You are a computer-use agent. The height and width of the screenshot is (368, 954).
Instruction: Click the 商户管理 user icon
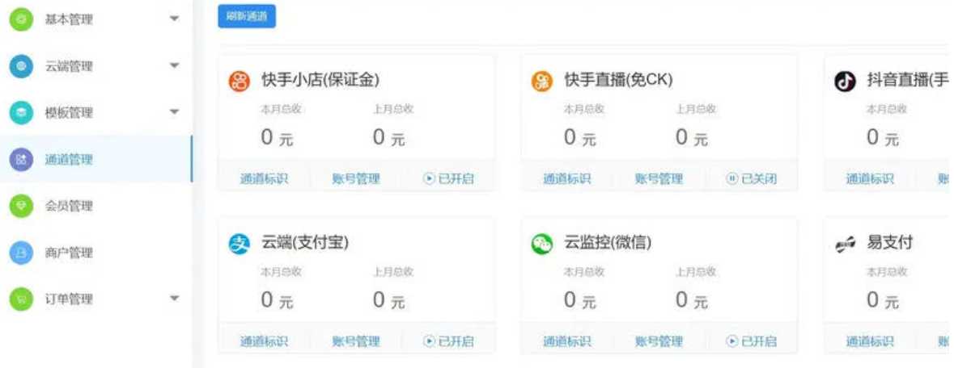[21, 253]
